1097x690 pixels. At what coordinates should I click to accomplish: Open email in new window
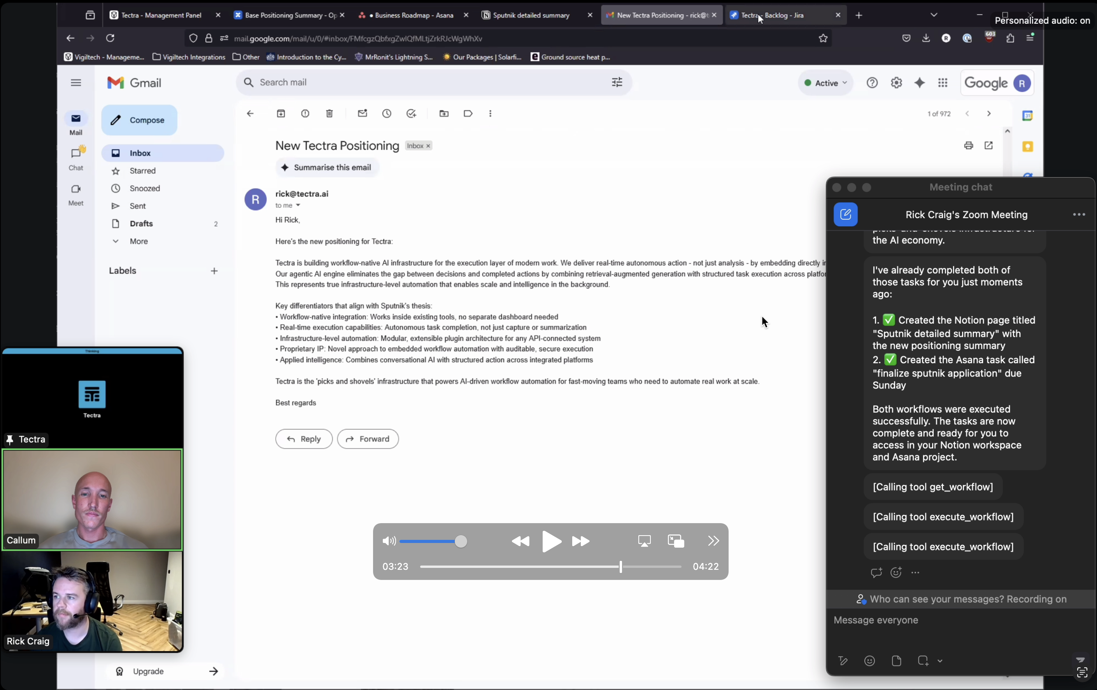tap(988, 145)
